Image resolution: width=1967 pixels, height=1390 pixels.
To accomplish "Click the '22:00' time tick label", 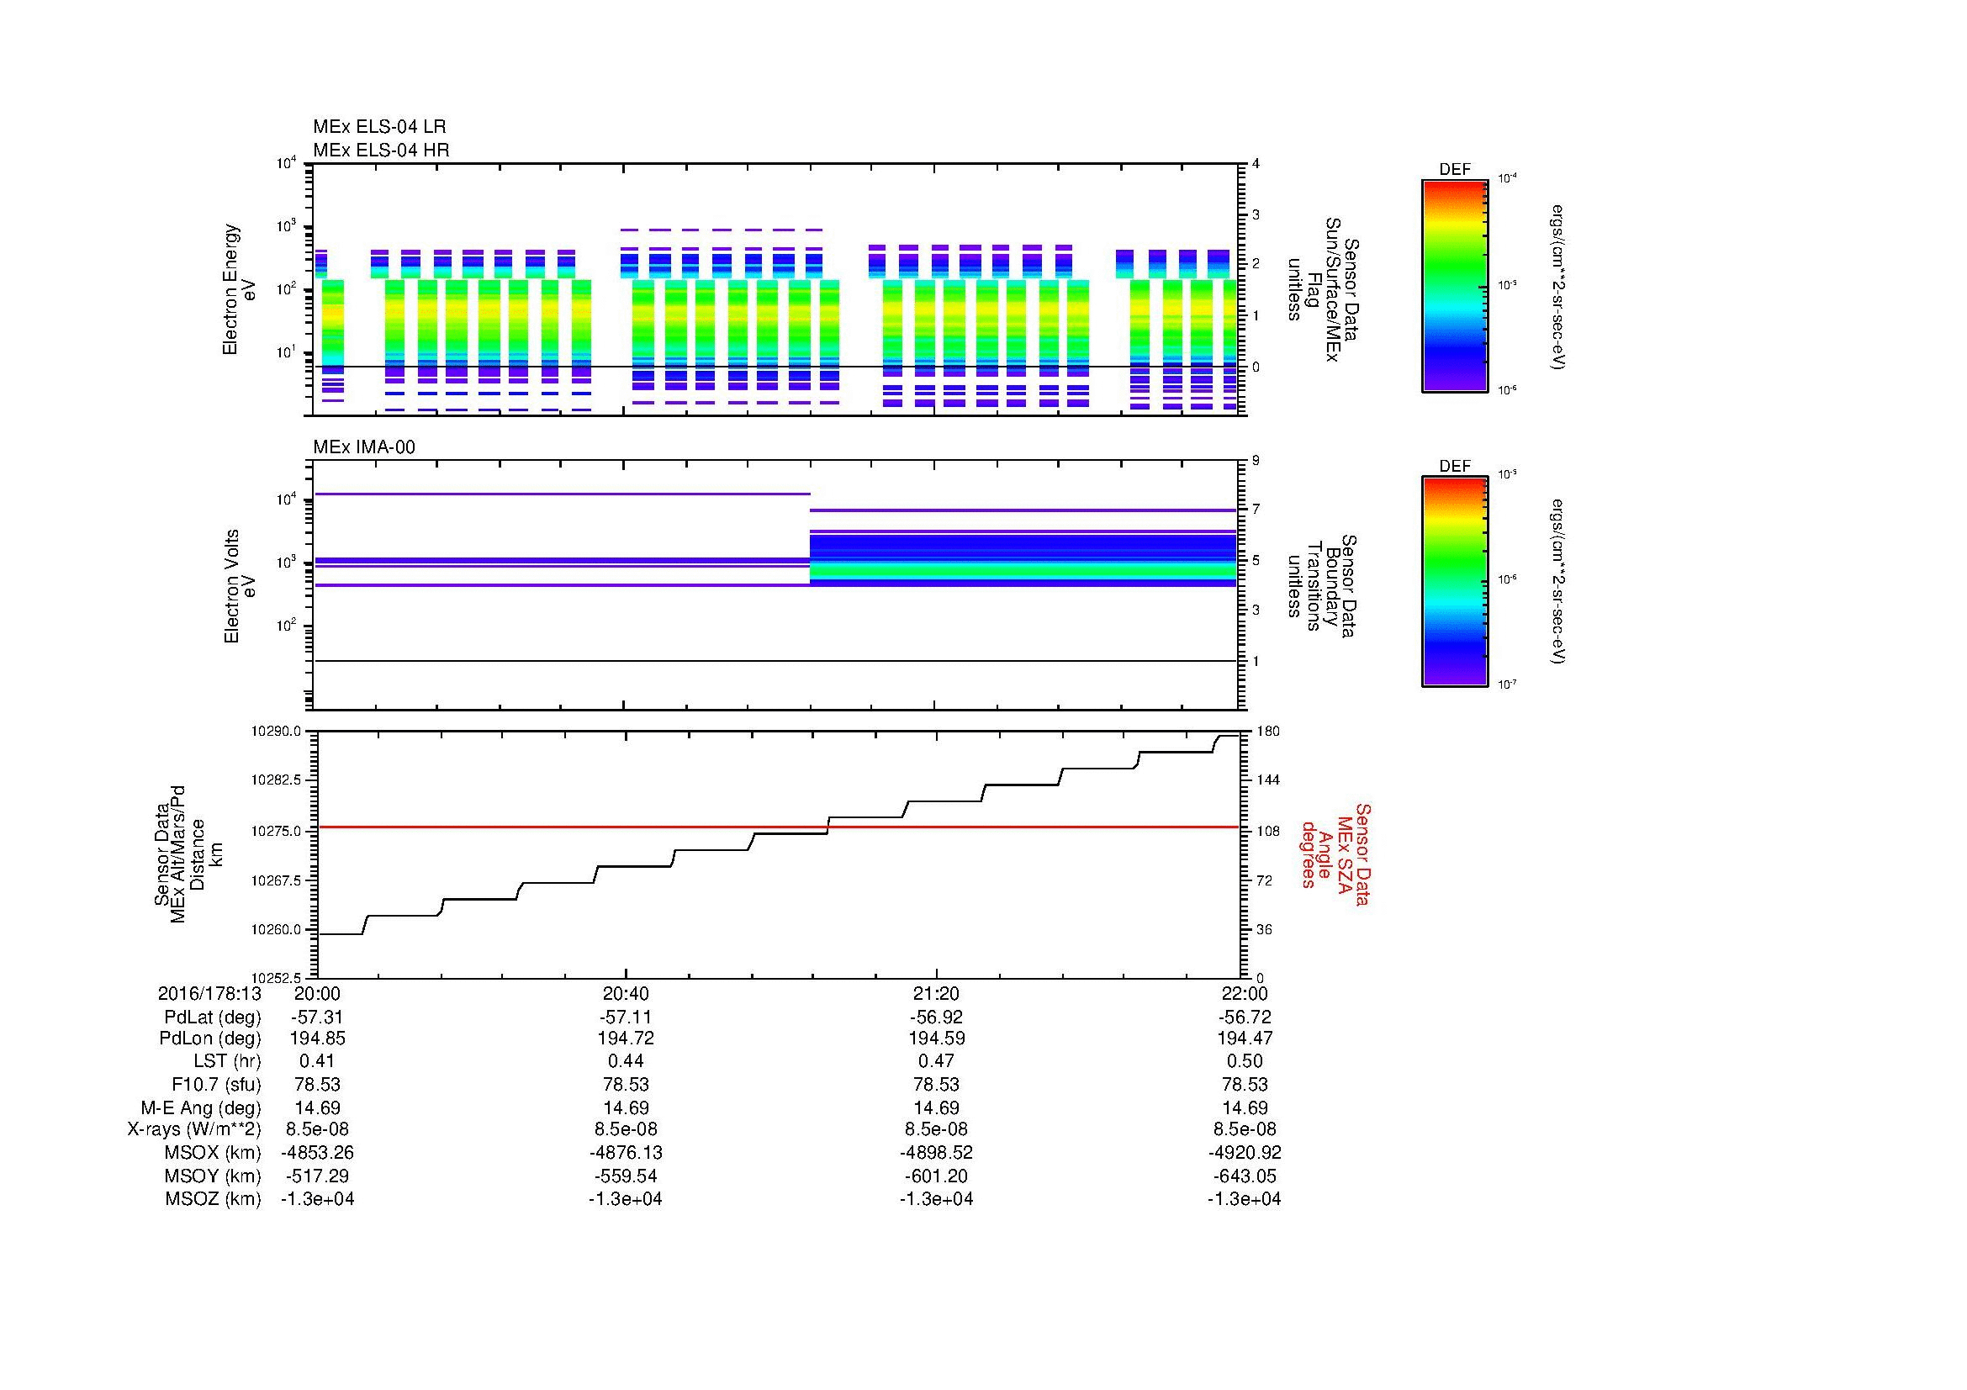I will [x=1245, y=993].
